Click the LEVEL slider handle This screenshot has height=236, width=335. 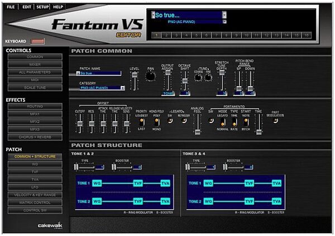[135, 75]
